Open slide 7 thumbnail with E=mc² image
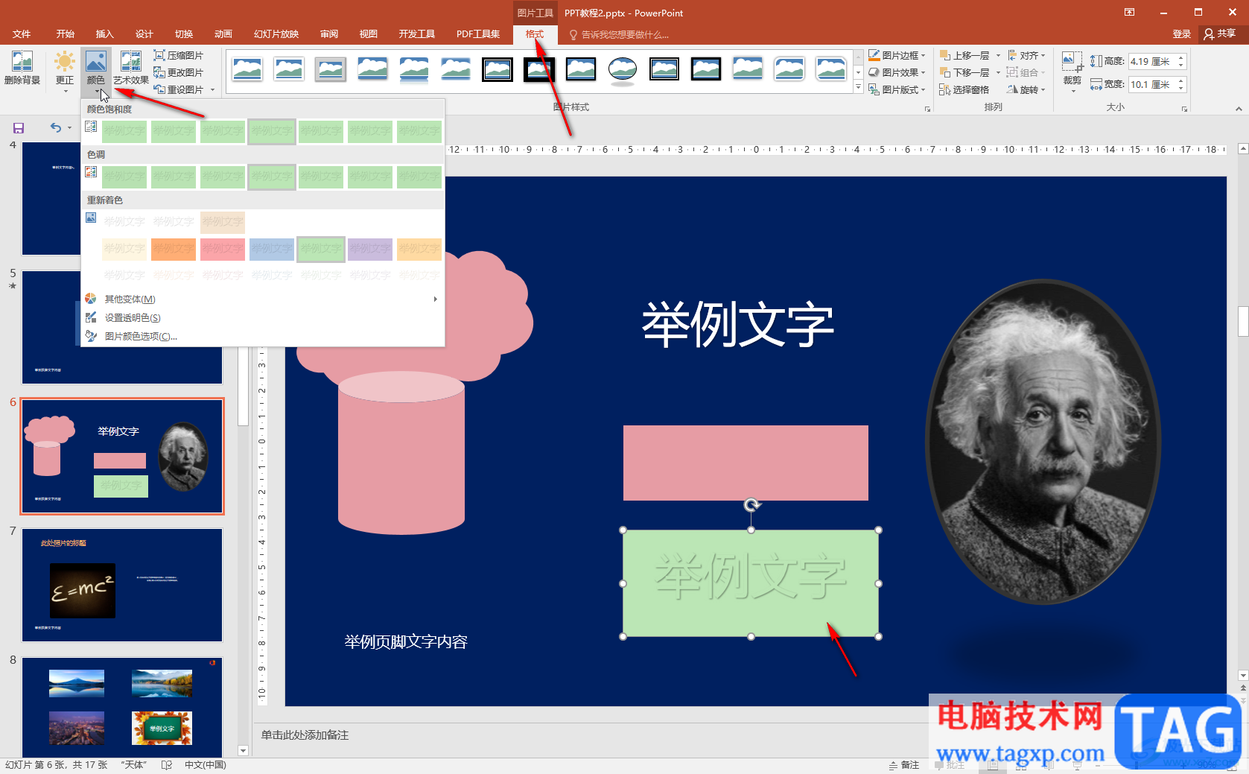This screenshot has height=774, width=1249. (x=122, y=586)
